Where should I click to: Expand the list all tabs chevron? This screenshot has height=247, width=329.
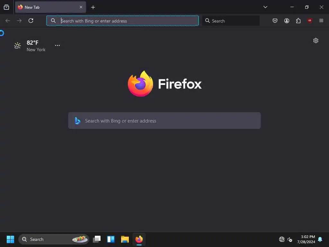(265, 7)
